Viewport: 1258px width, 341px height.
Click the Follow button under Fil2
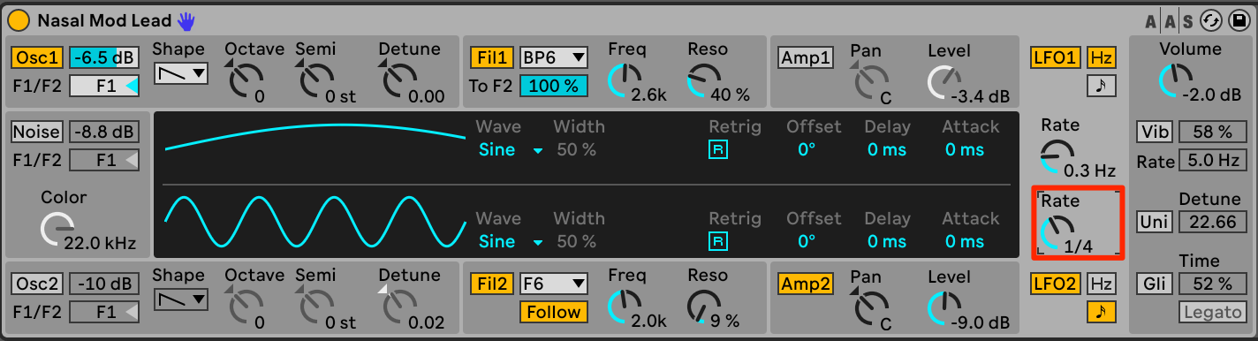point(553,312)
